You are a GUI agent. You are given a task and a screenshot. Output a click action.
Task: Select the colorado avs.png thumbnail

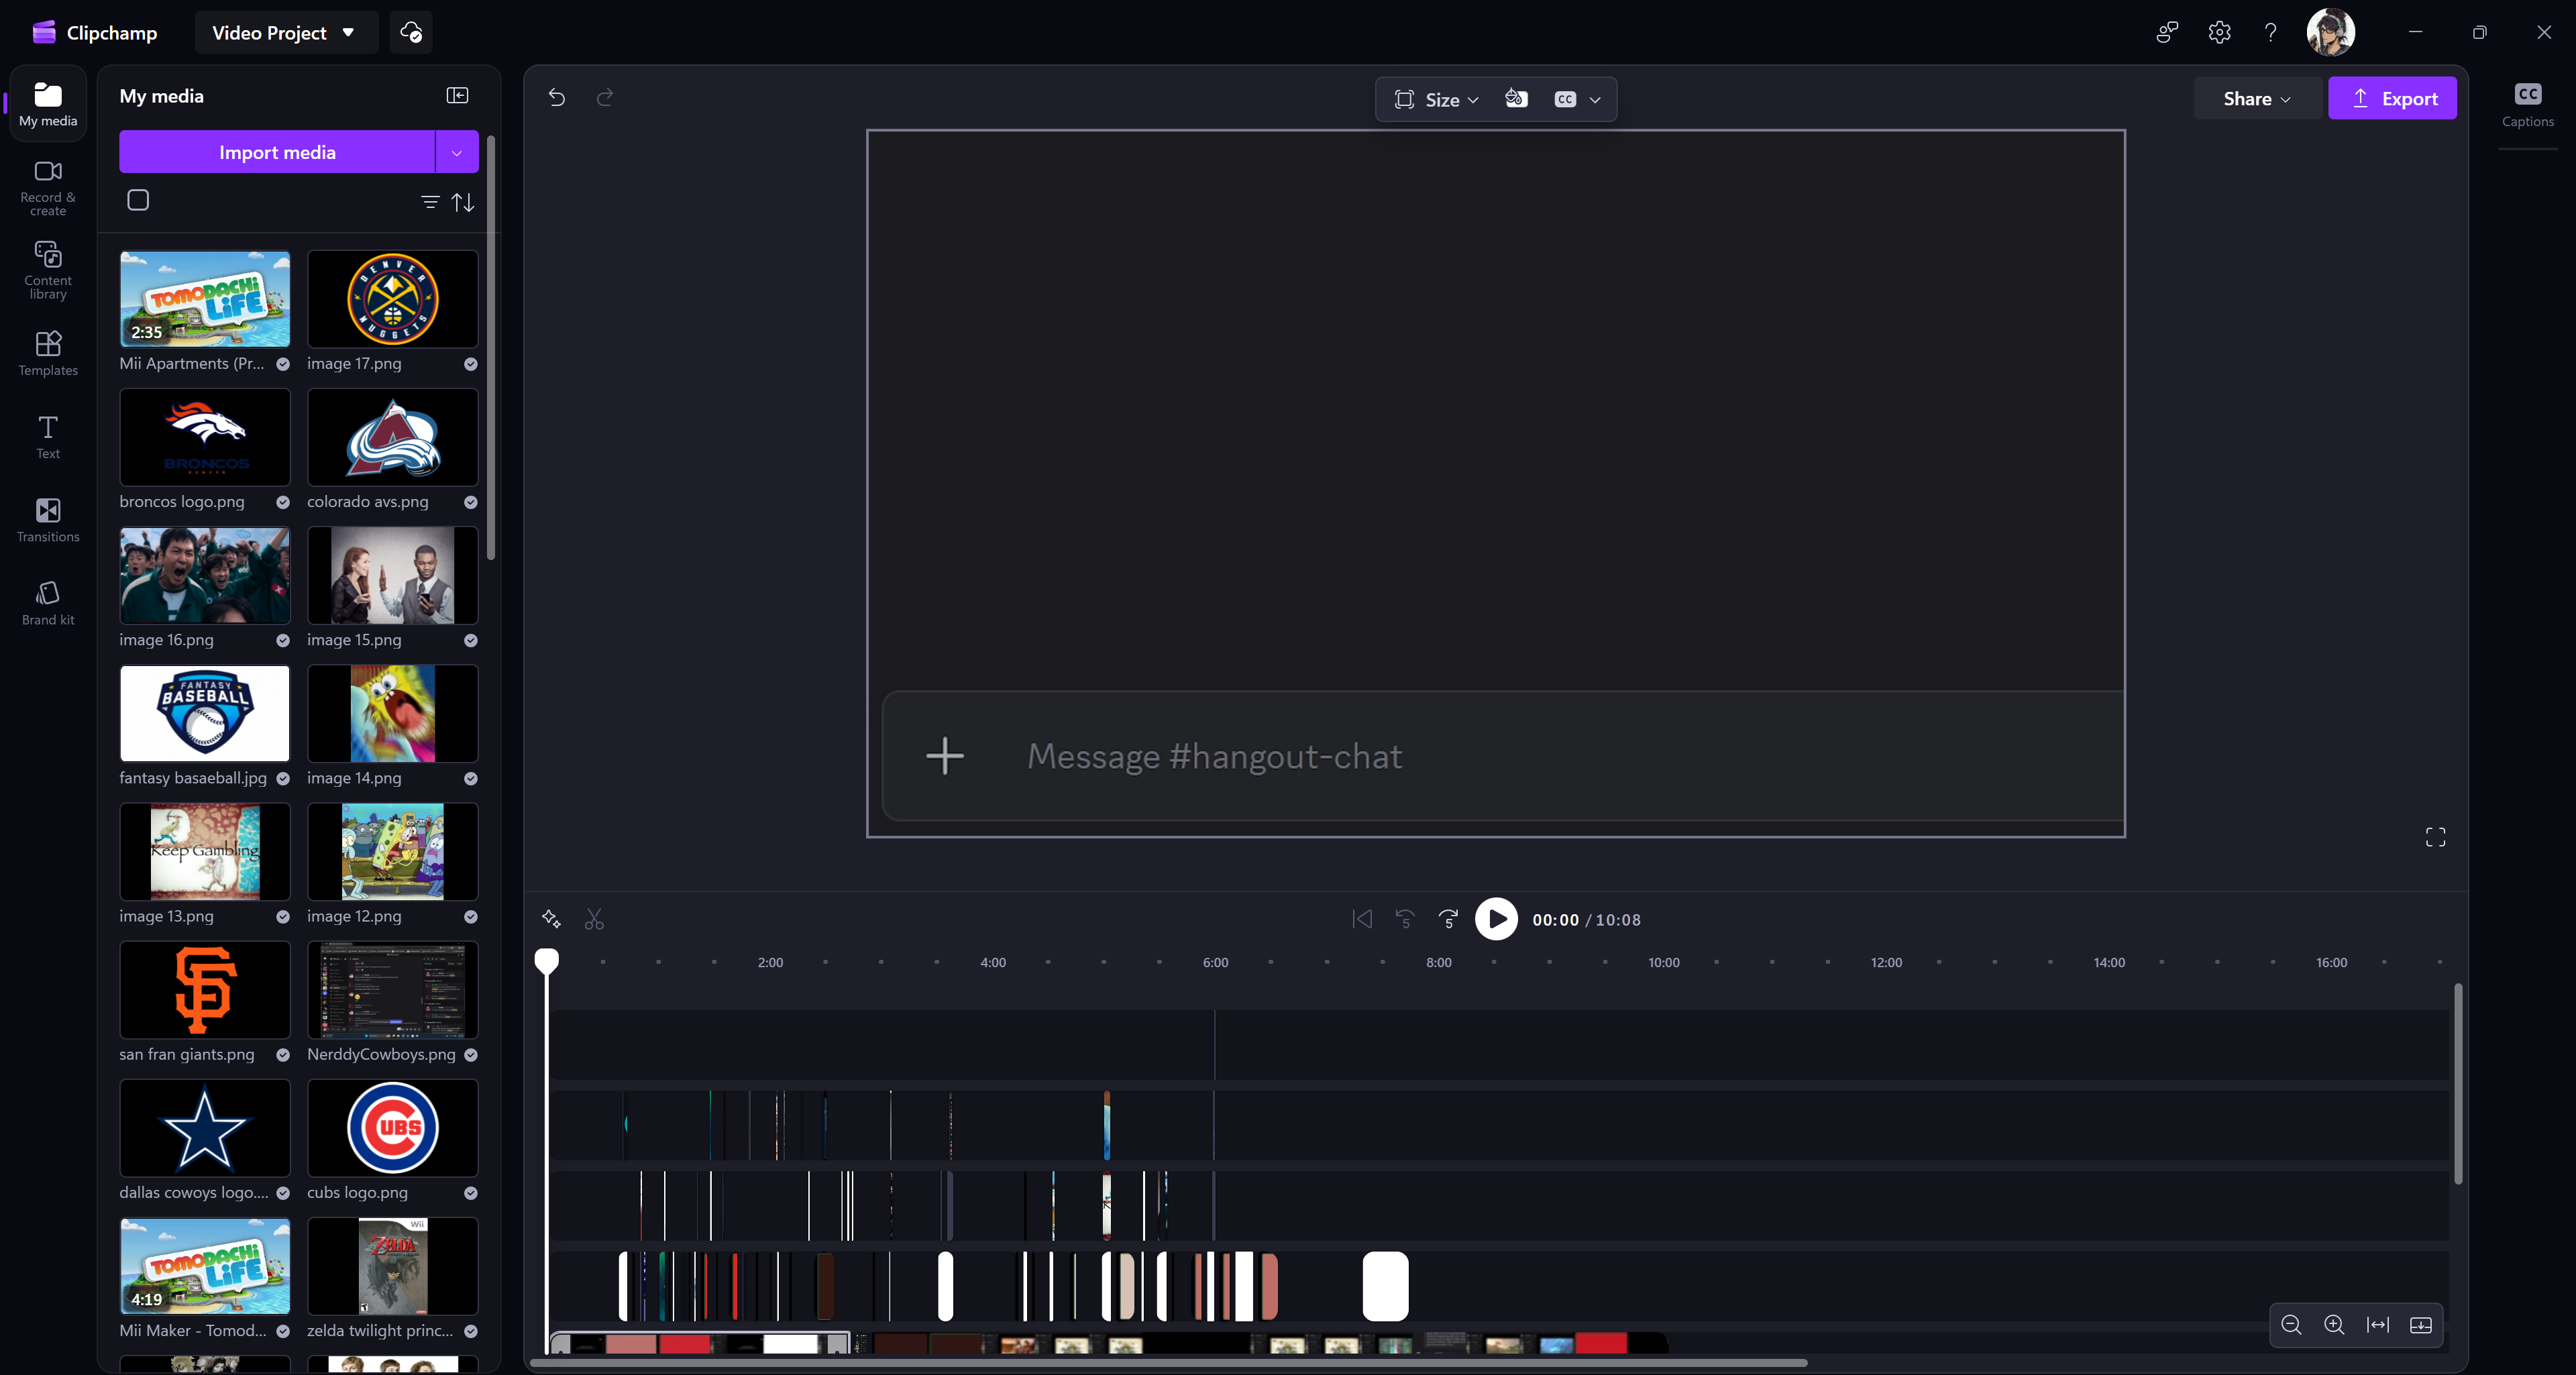(393, 437)
